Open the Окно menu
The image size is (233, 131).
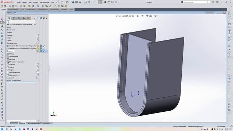point(52,2)
